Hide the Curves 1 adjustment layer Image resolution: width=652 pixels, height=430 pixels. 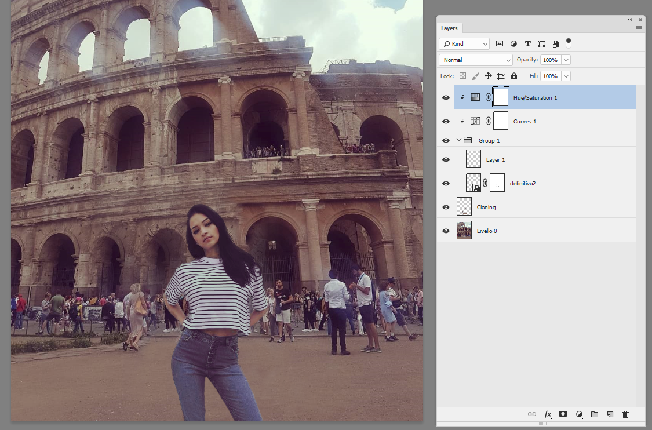pyautogui.click(x=446, y=121)
